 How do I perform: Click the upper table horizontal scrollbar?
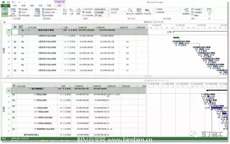click(77, 76)
